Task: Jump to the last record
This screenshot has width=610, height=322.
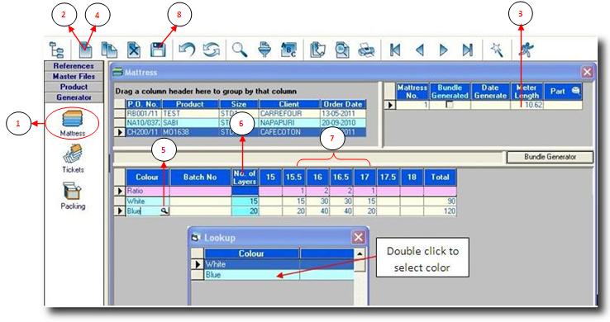Action: tap(467, 50)
